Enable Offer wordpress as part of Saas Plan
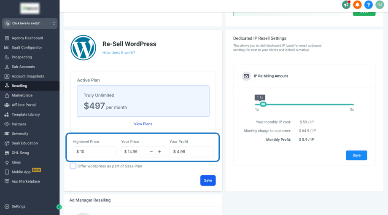This screenshot has height=215, width=388. (x=73, y=166)
